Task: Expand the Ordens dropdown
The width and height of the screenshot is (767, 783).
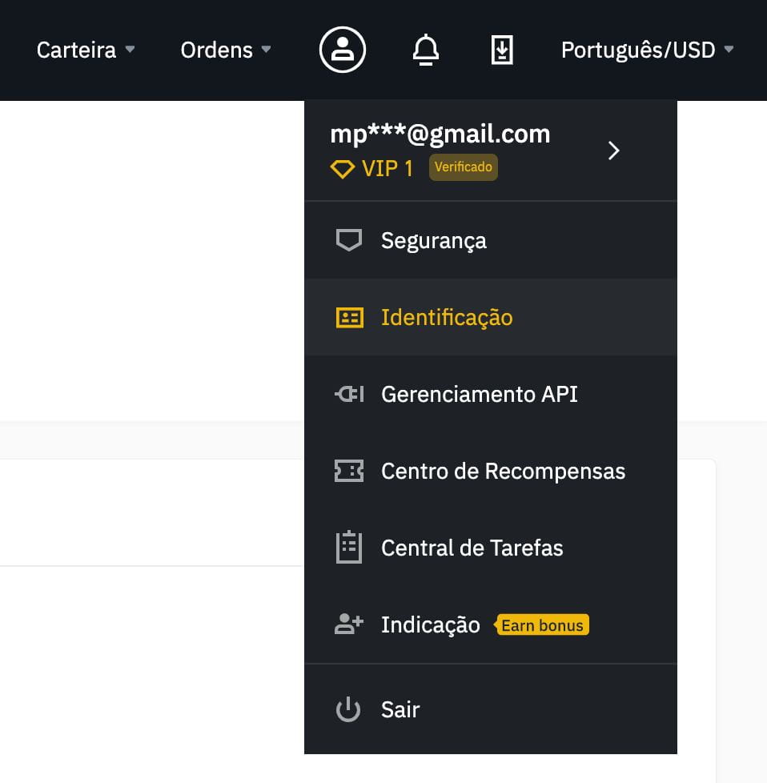Action: point(226,50)
